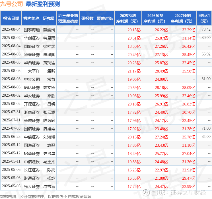
Task: Select the 机构简称 column header
Action: (31, 18)
